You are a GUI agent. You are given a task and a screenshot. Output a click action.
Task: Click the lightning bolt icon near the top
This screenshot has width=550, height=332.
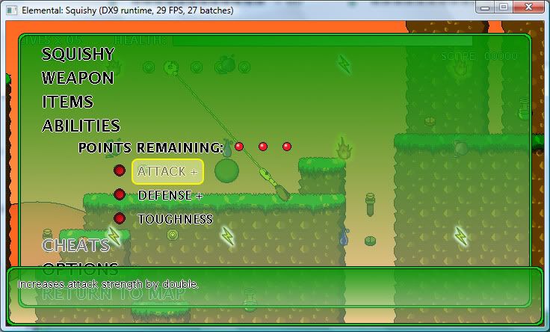tap(344, 64)
